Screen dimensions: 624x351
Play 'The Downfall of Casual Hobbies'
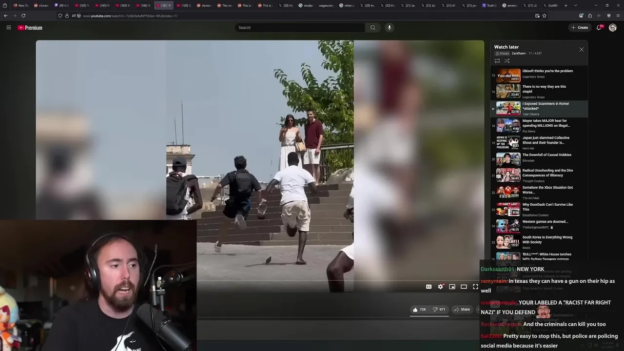click(539, 159)
